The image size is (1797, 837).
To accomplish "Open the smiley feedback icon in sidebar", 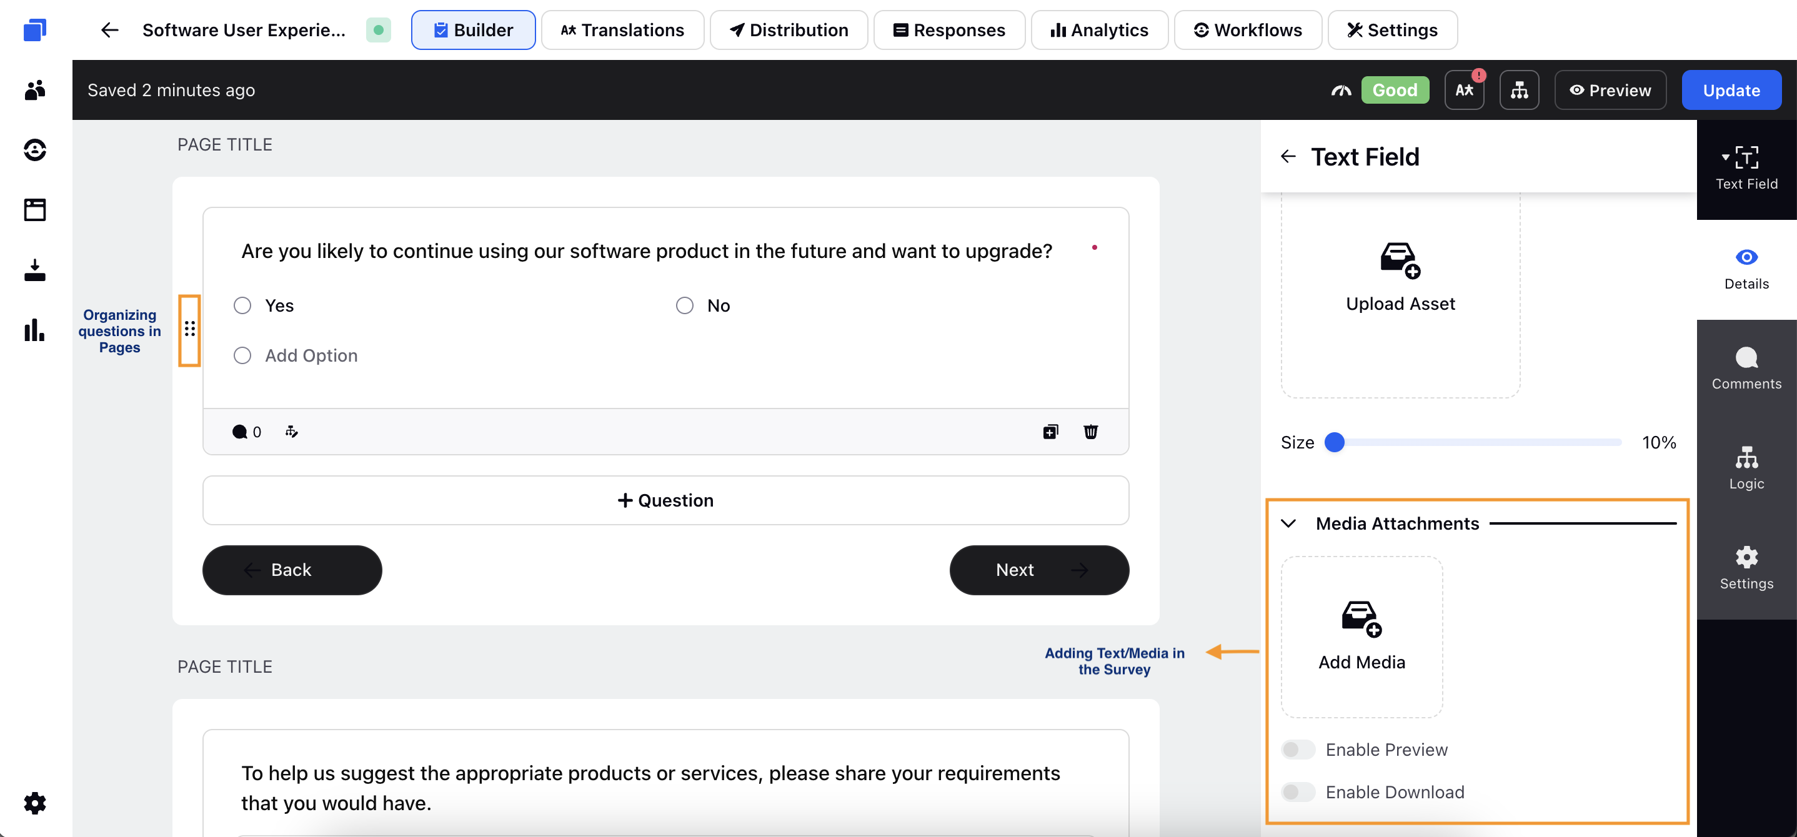I will [x=35, y=150].
